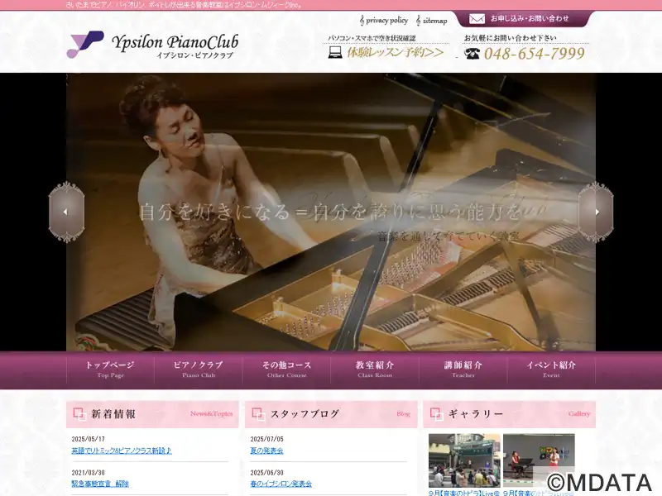The height and width of the screenshot is (496, 662).
Task: Open the イベント紹介 Event menu
Action: click(x=551, y=369)
